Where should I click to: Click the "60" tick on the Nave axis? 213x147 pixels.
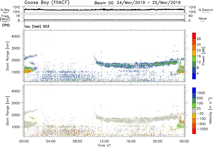tap(190, 16)
